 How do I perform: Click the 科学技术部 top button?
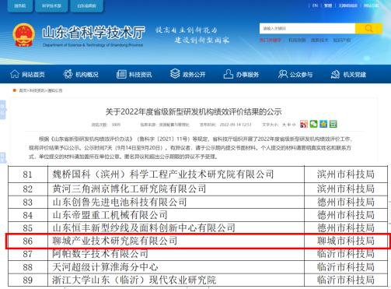click(51, 5)
